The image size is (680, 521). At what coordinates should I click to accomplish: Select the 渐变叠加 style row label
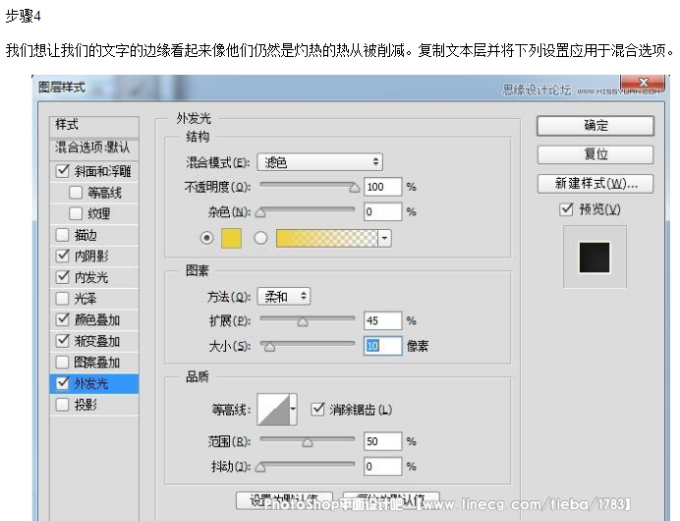(97, 341)
